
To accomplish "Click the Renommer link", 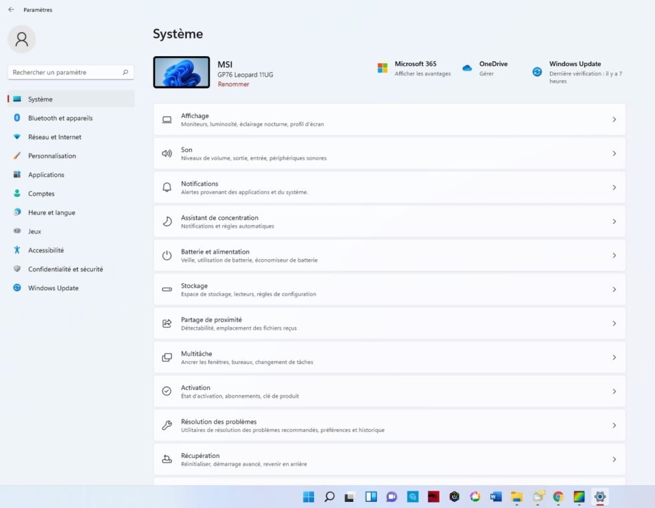I will [233, 84].
